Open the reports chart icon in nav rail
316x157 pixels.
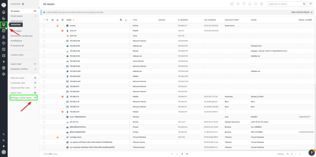pos(4,49)
